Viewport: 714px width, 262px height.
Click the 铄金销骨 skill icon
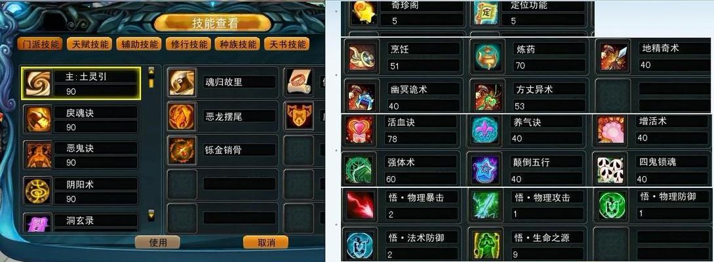[182, 151]
